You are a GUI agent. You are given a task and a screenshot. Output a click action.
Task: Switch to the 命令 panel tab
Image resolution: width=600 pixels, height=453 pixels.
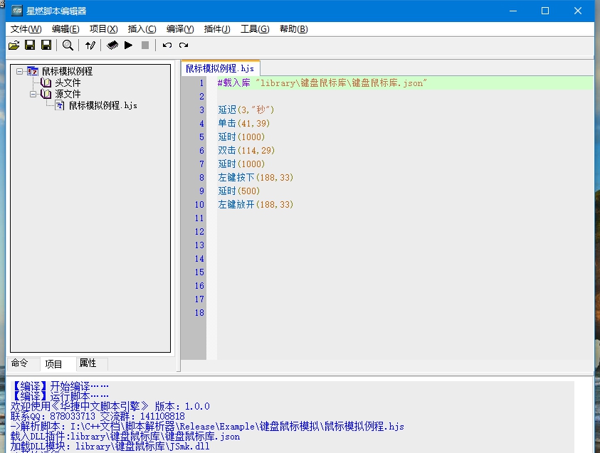[20, 363]
